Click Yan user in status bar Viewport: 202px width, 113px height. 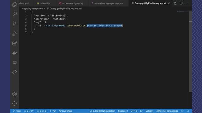pos(53,111)
